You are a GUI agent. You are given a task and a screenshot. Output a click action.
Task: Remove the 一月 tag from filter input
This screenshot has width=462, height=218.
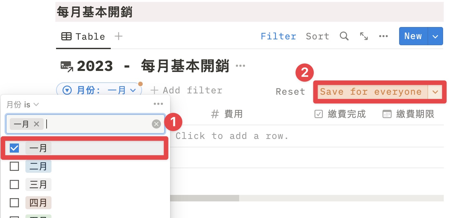click(36, 124)
